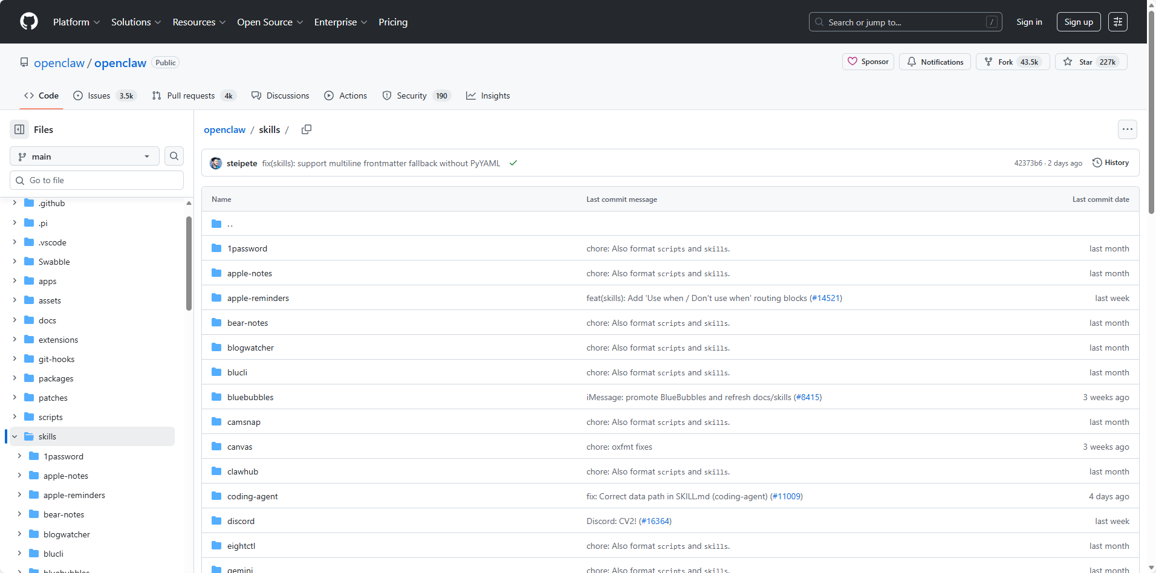This screenshot has height=573, width=1156.
Task: Open the more options ellipsis menu
Action: (1127, 129)
